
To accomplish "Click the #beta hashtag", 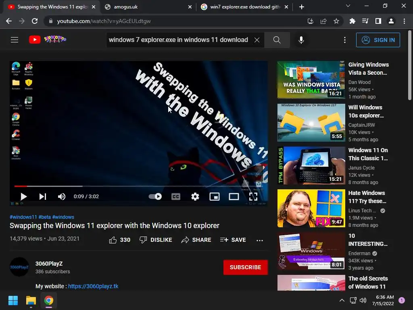I will [44, 217].
